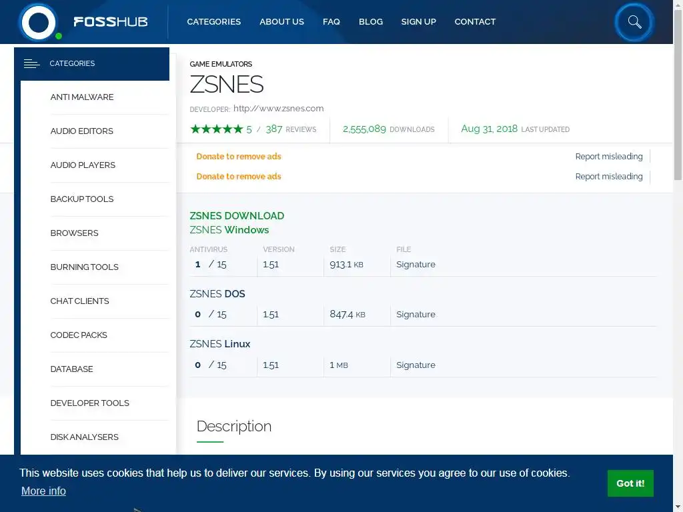This screenshot has width=683, height=512.
Task: Click the second Report misleading link
Action: click(609, 176)
